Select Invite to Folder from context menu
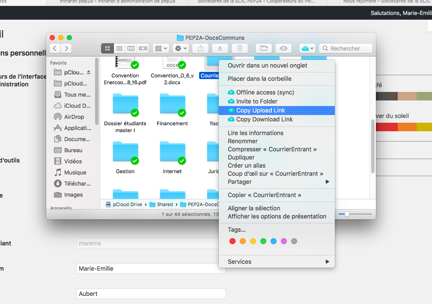Viewport: 432px width, 304px height. pyautogui.click(x=256, y=101)
